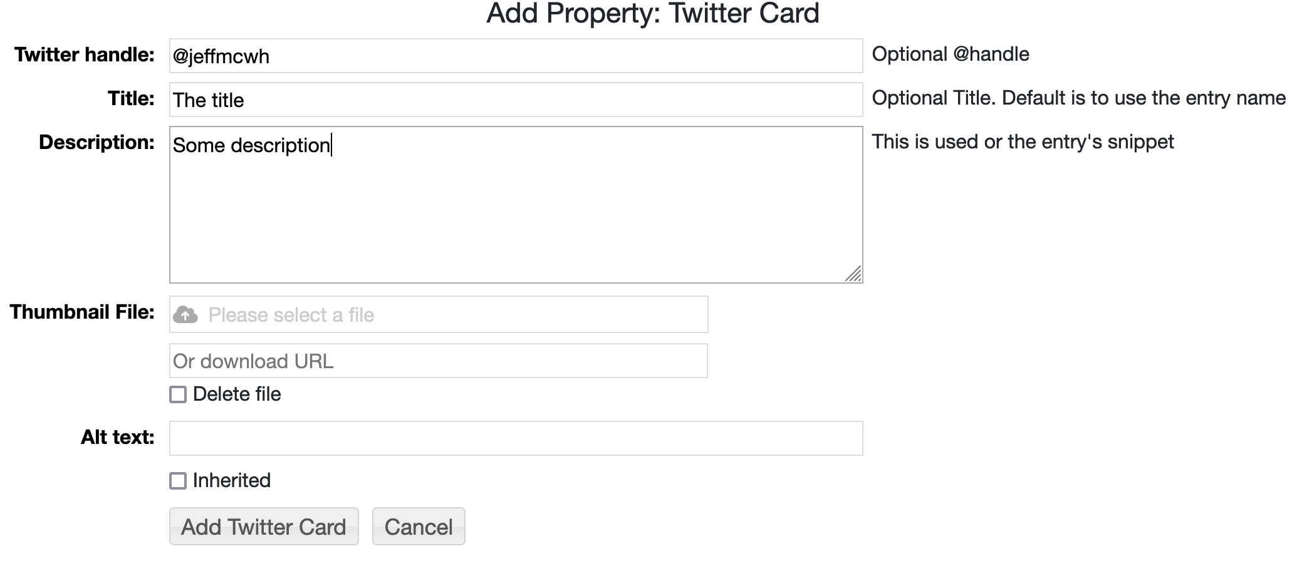1297x561 pixels.
Task: Place cursor in the Description textarea
Action: (x=515, y=207)
